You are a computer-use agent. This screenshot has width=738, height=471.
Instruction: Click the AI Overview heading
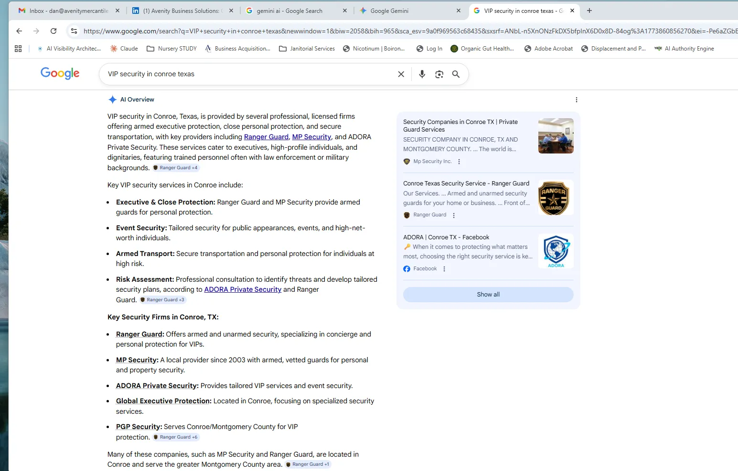137,100
